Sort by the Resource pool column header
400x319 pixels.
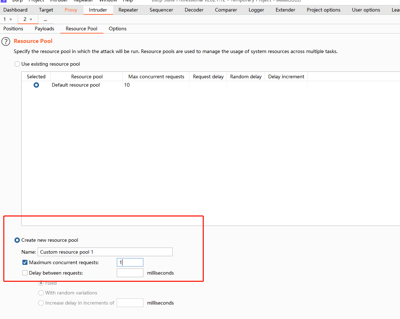(87, 77)
